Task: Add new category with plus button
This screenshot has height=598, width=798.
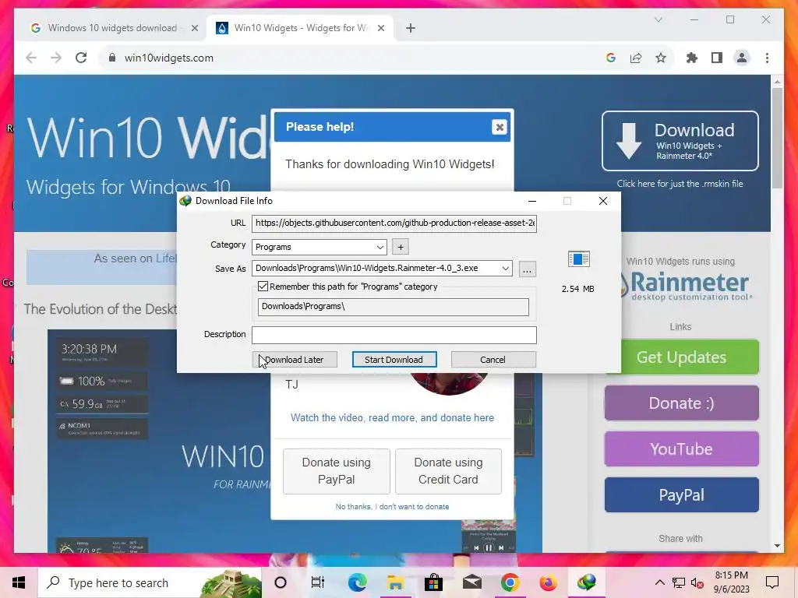Action: [401, 247]
